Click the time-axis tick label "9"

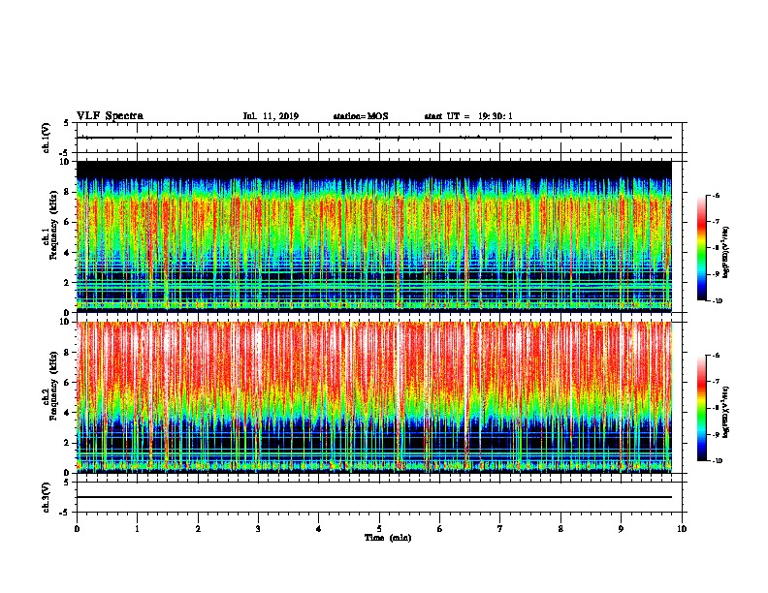(621, 528)
